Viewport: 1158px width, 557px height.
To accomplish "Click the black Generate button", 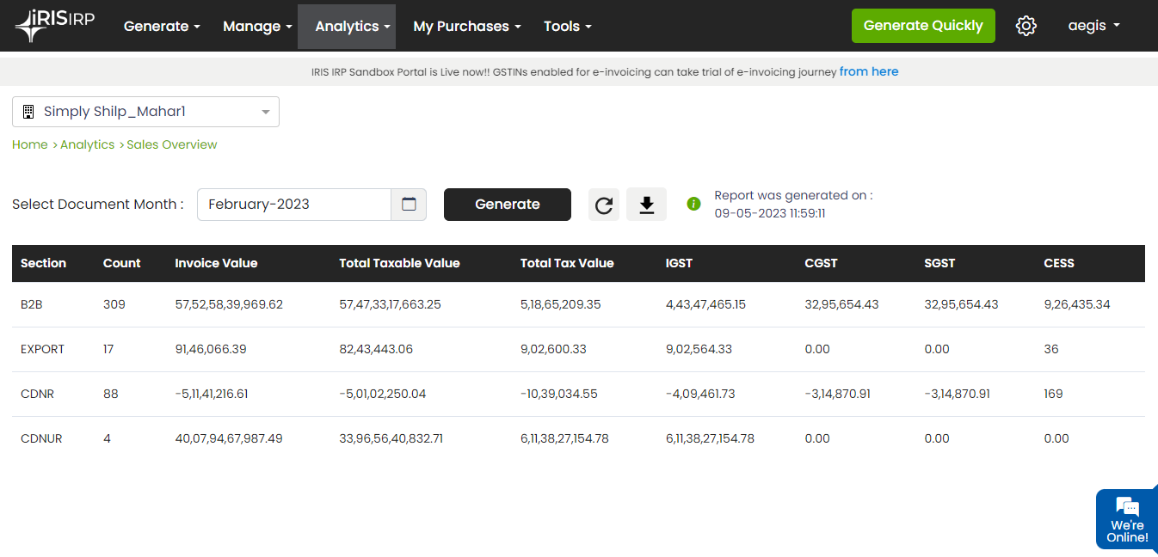I will [508, 205].
